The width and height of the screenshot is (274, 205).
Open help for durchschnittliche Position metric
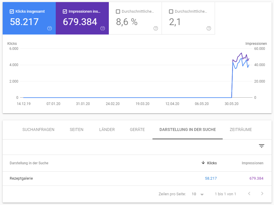coord(209,29)
